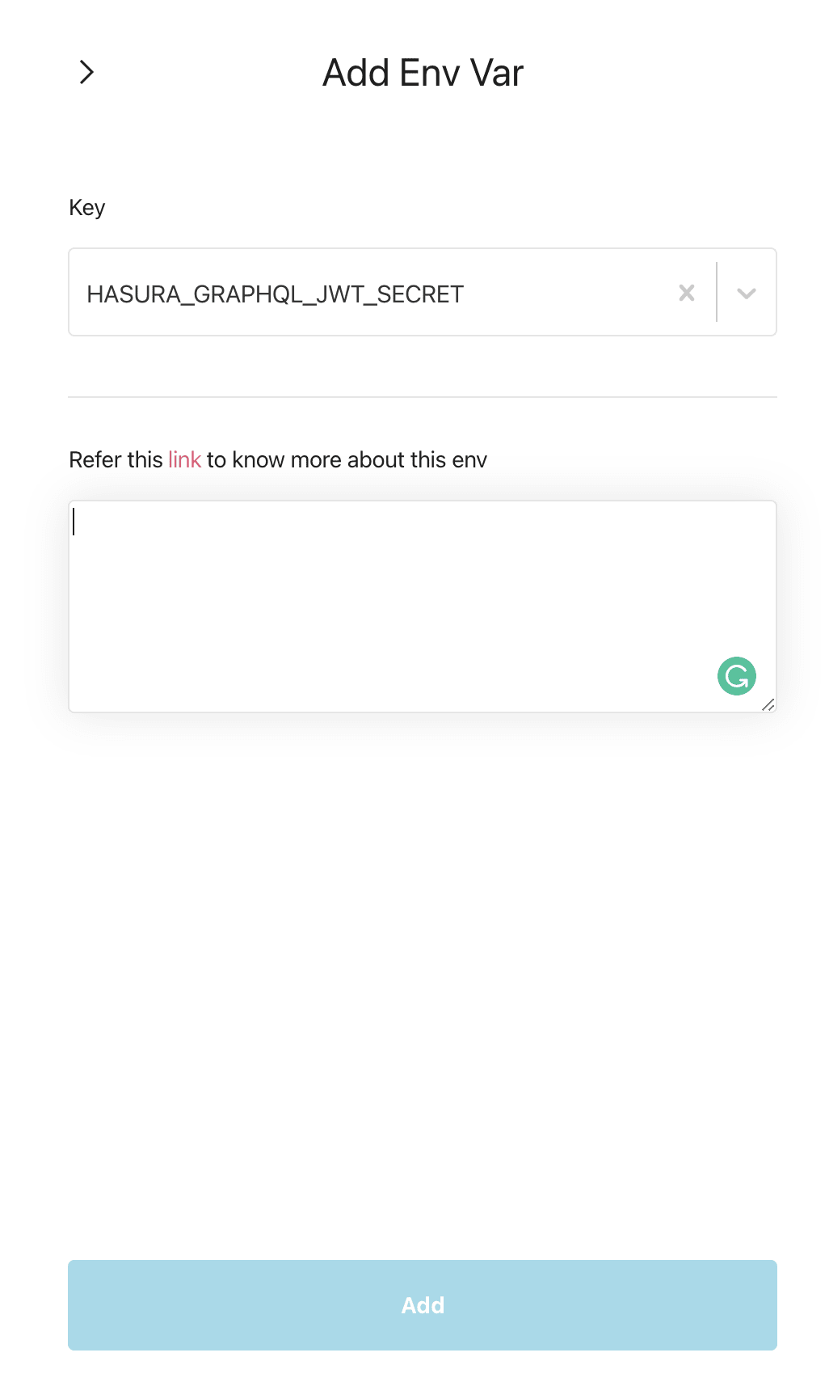
Task: Click 'to know more about this env' text
Action: (x=347, y=459)
